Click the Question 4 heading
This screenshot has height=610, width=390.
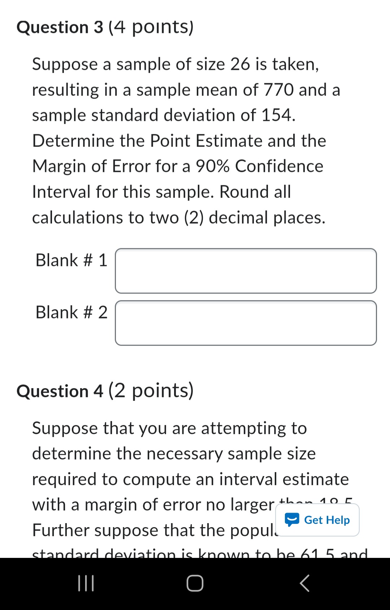click(x=60, y=391)
